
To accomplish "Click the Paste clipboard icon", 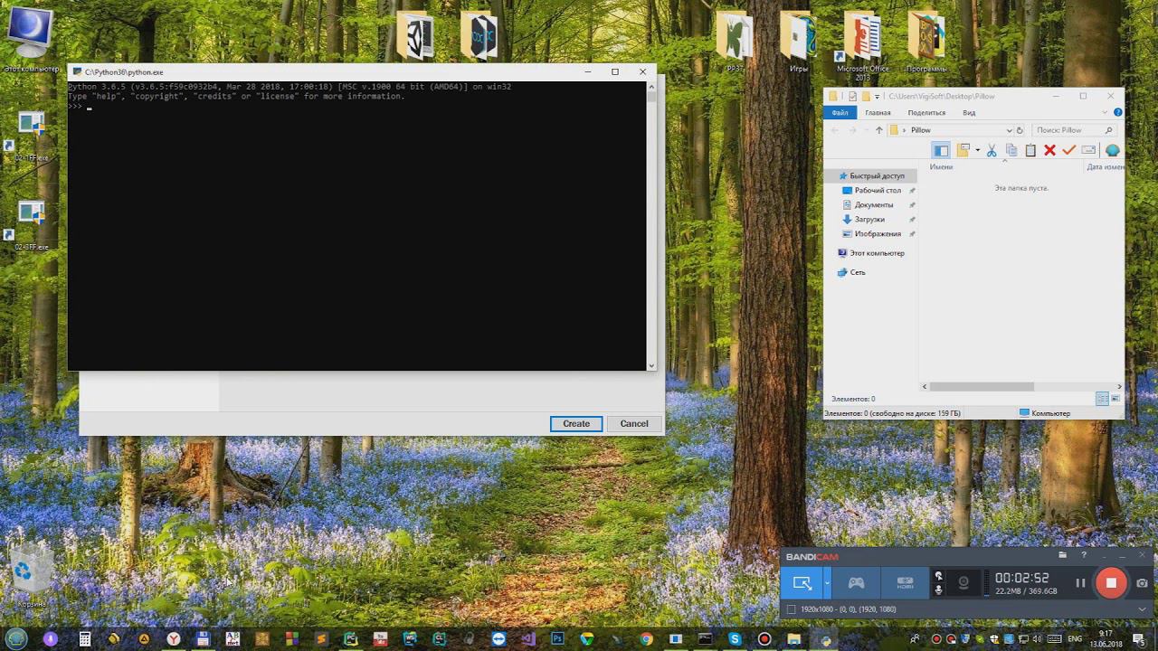I will pyautogui.click(x=1030, y=150).
